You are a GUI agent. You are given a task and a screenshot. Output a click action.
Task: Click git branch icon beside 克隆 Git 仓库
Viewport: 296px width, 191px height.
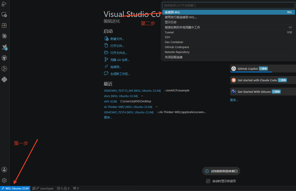pos(106,60)
